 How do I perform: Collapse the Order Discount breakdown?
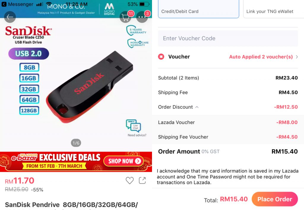[x=197, y=107]
